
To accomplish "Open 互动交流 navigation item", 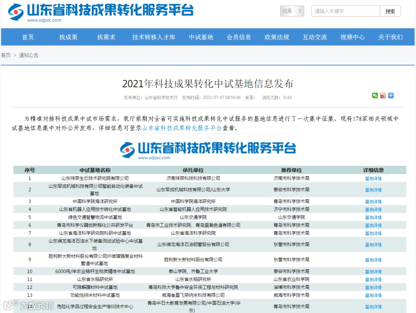I will (x=315, y=37).
